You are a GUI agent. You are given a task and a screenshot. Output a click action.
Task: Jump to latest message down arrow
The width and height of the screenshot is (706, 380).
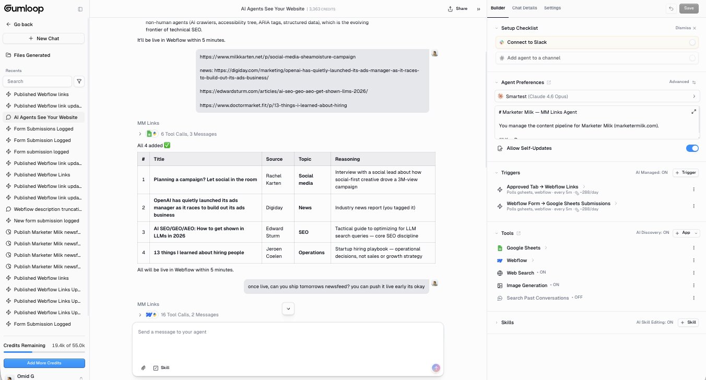tap(288, 308)
